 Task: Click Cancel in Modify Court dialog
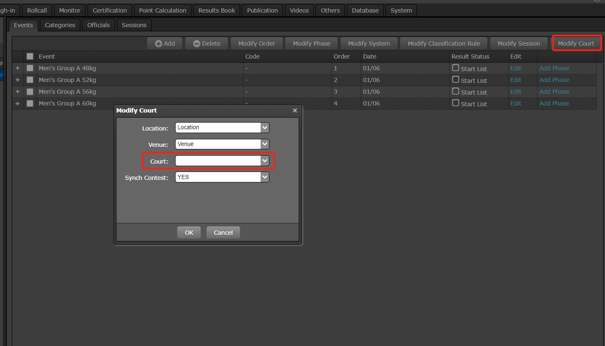(223, 233)
